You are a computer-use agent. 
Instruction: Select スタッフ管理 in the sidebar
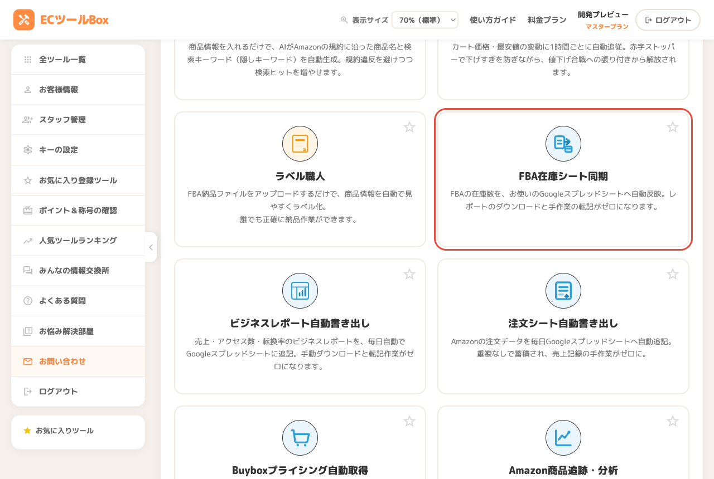(x=78, y=120)
